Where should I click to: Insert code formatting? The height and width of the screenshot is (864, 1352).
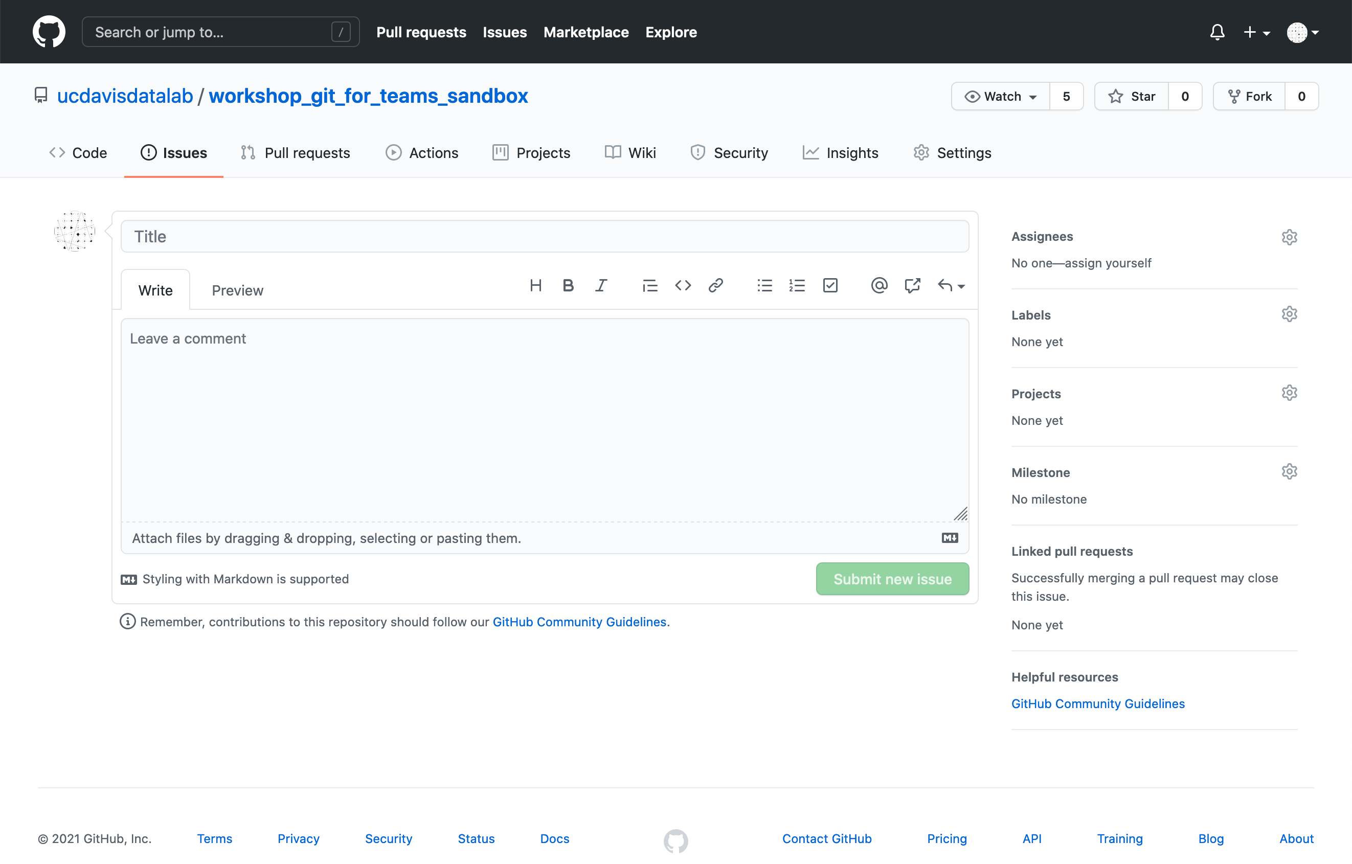coord(683,285)
